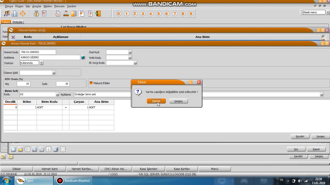The height and width of the screenshot is (185, 330).
Task: Click the number 2 shortcut button
Action: [135, 14]
